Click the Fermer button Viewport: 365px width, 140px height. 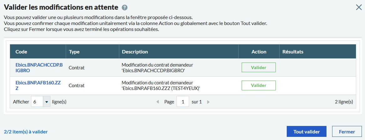[x=347, y=132]
